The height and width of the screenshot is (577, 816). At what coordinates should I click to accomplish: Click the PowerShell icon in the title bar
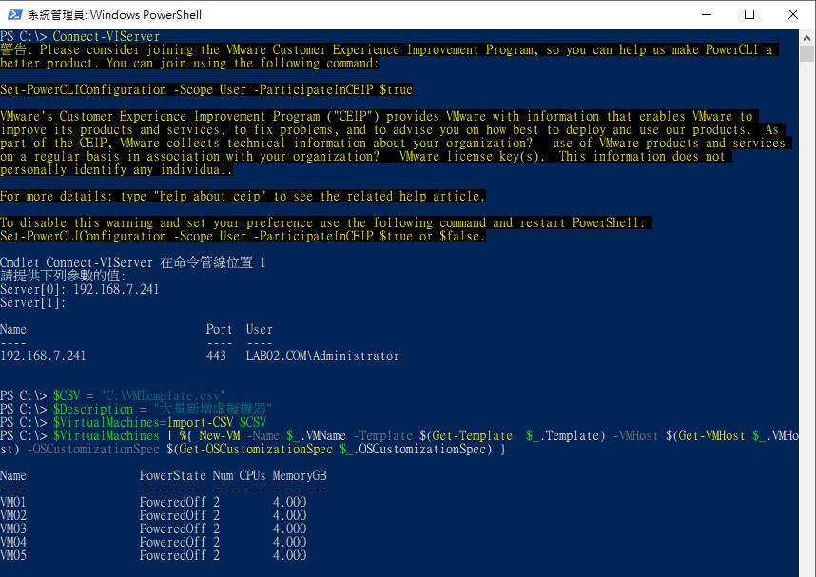[14, 14]
